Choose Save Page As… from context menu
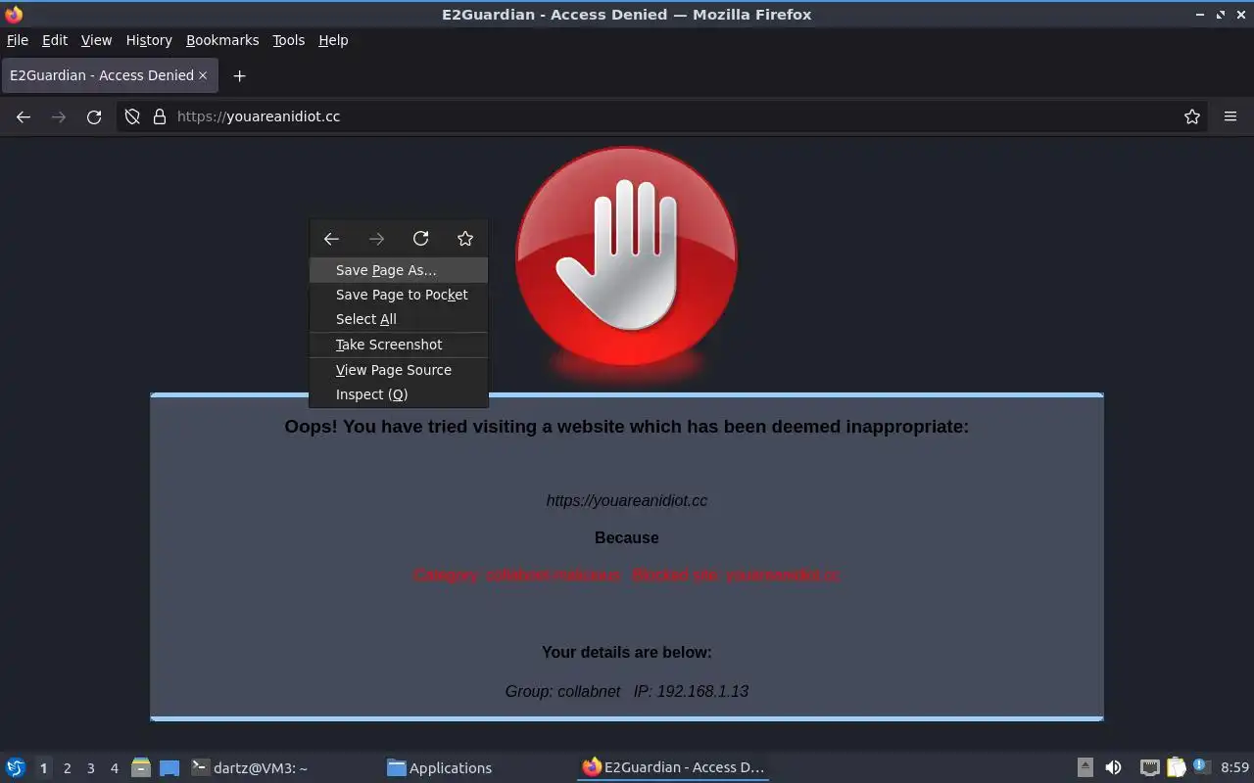Screen dimensions: 1254x783 pyautogui.click(x=399, y=270)
